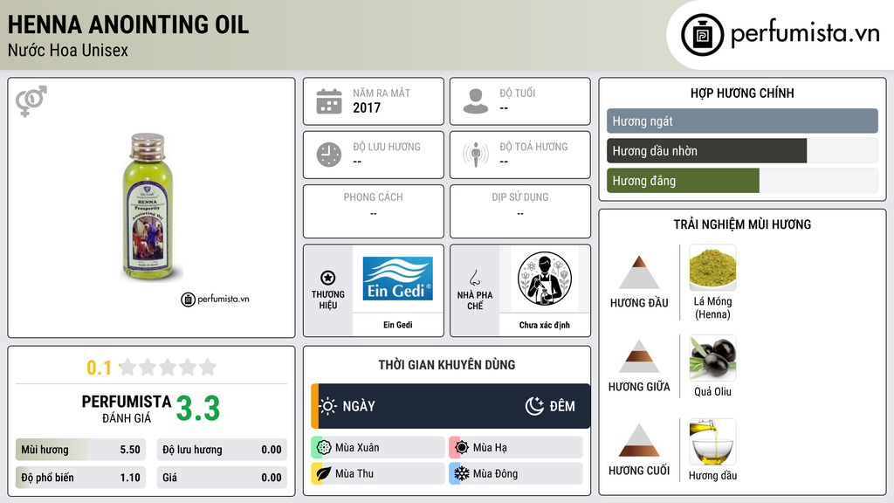Select the Lá Móng (Henna) note image

tap(712, 267)
